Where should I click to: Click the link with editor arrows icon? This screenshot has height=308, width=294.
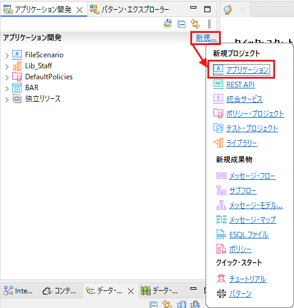pos(195,24)
